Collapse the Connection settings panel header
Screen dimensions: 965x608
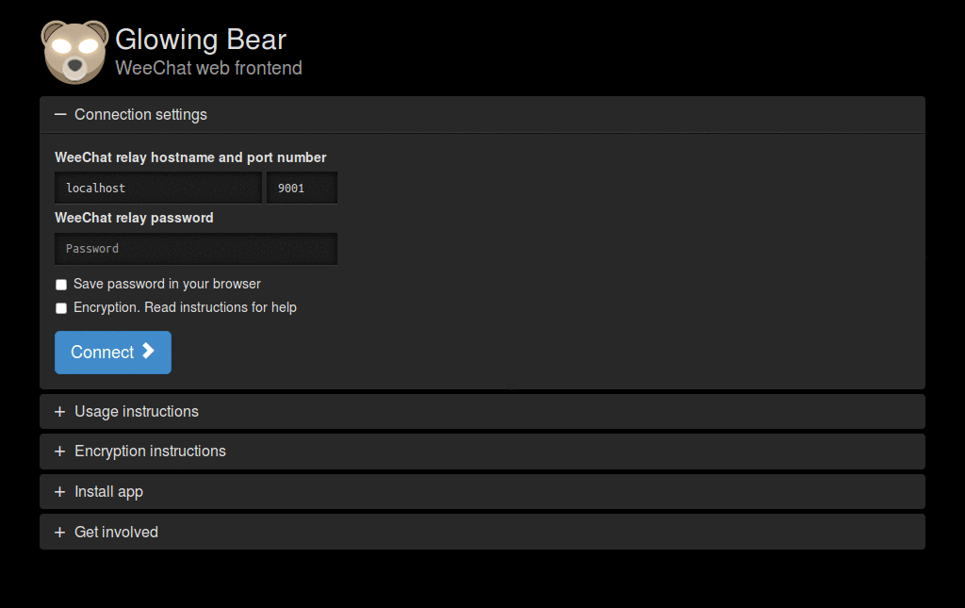click(x=140, y=113)
